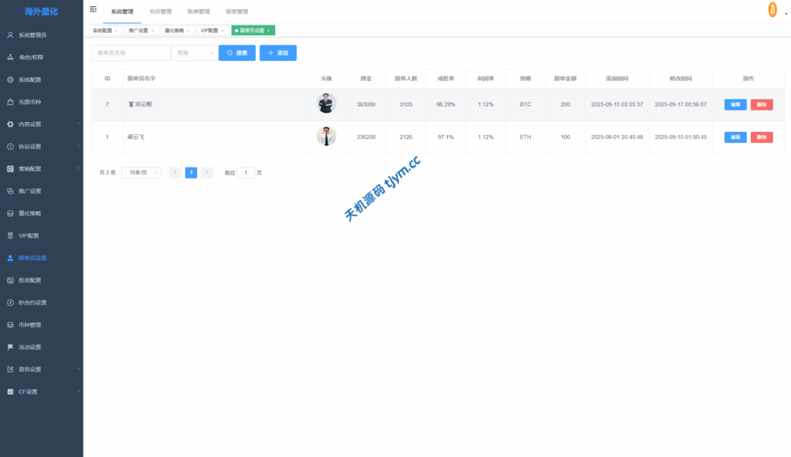Close the VIP配置 tab
Image resolution: width=791 pixels, height=457 pixels.
222,31
